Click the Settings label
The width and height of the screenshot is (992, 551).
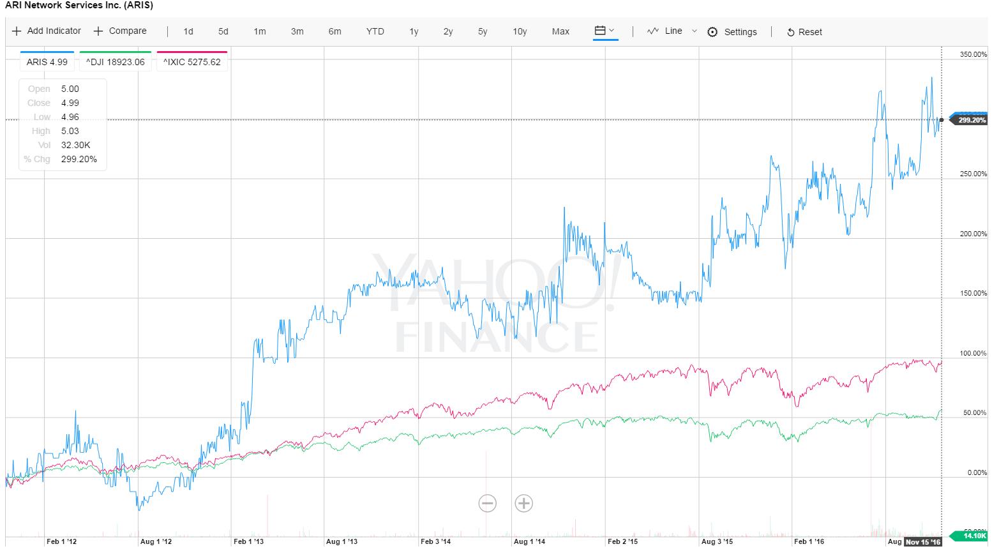pyautogui.click(x=740, y=32)
